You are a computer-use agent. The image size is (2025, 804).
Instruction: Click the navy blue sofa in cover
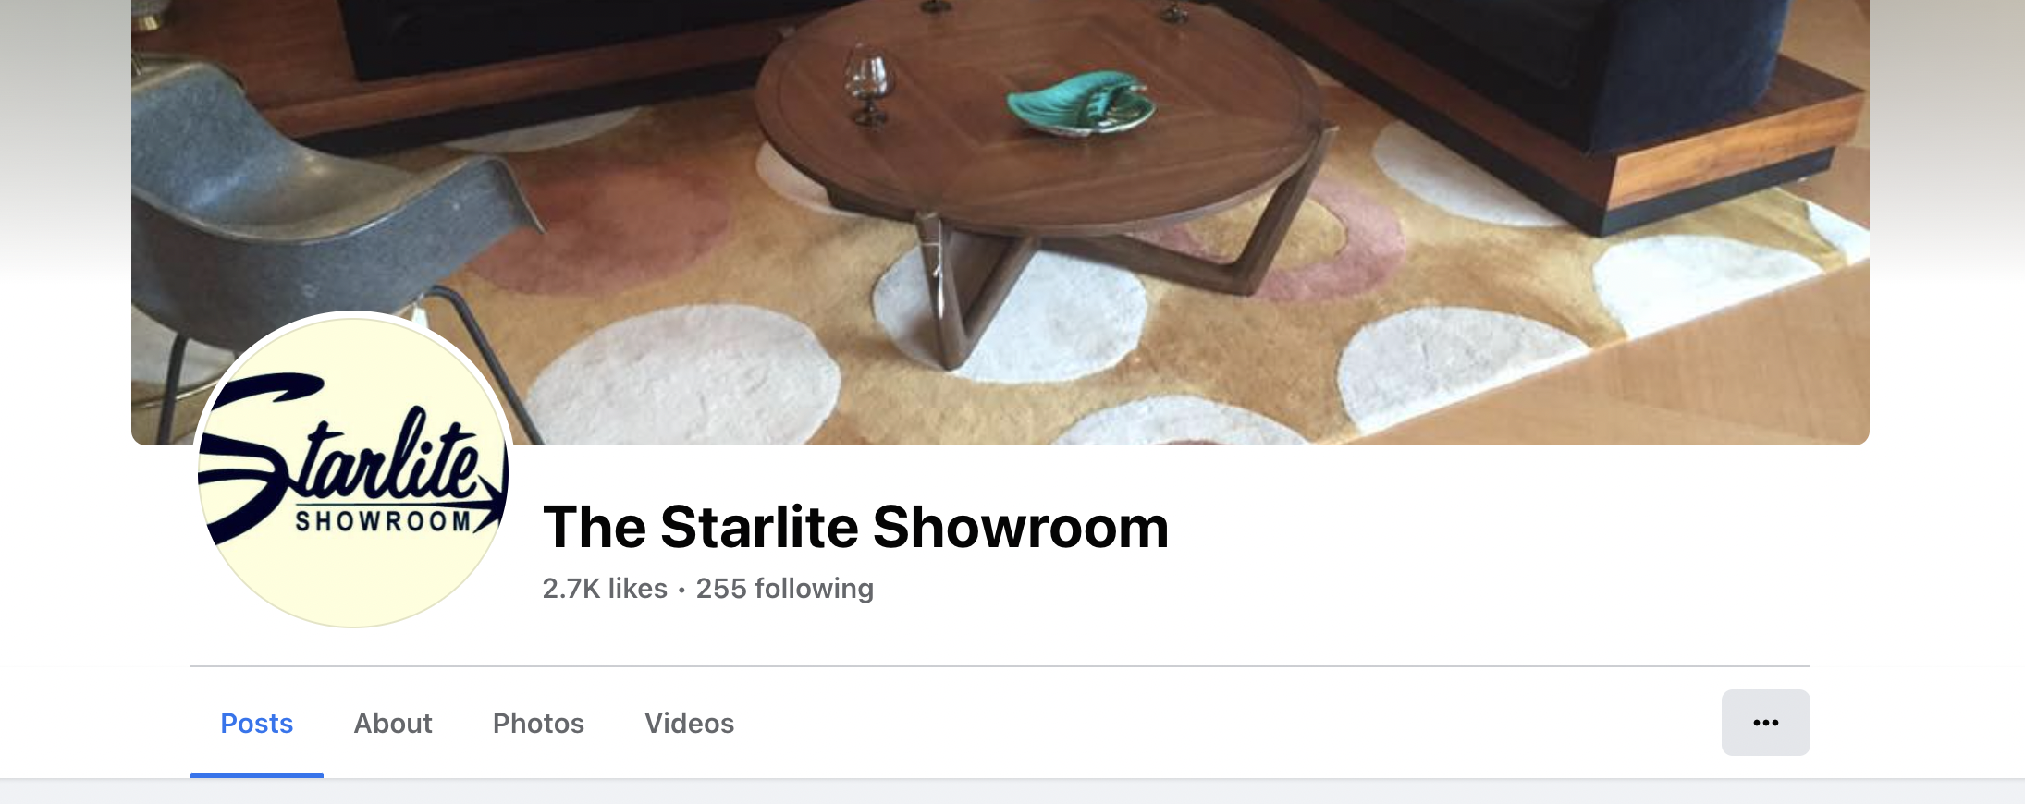(x=1526, y=65)
